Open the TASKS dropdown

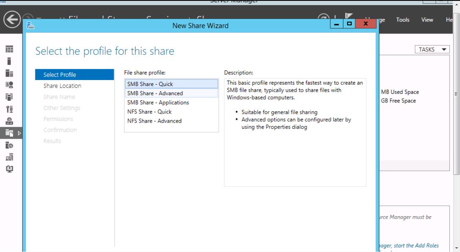tap(431, 49)
